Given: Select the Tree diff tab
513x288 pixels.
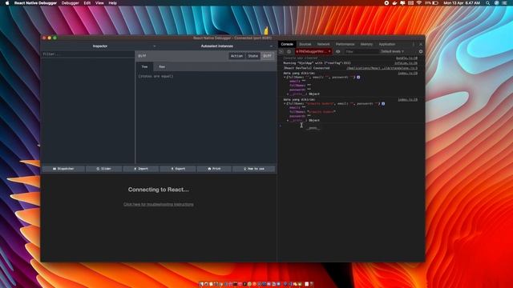Looking at the screenshot, I should [x=144, y=66].
